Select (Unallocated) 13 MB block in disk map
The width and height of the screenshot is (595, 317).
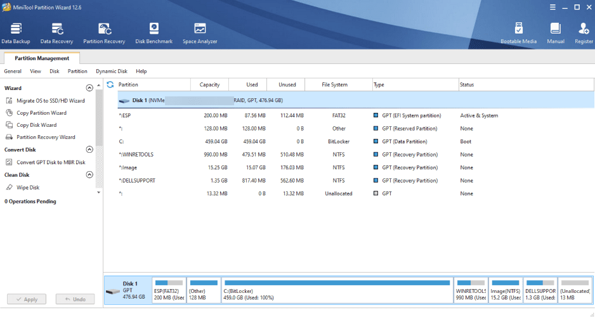(x=575, y=290)
